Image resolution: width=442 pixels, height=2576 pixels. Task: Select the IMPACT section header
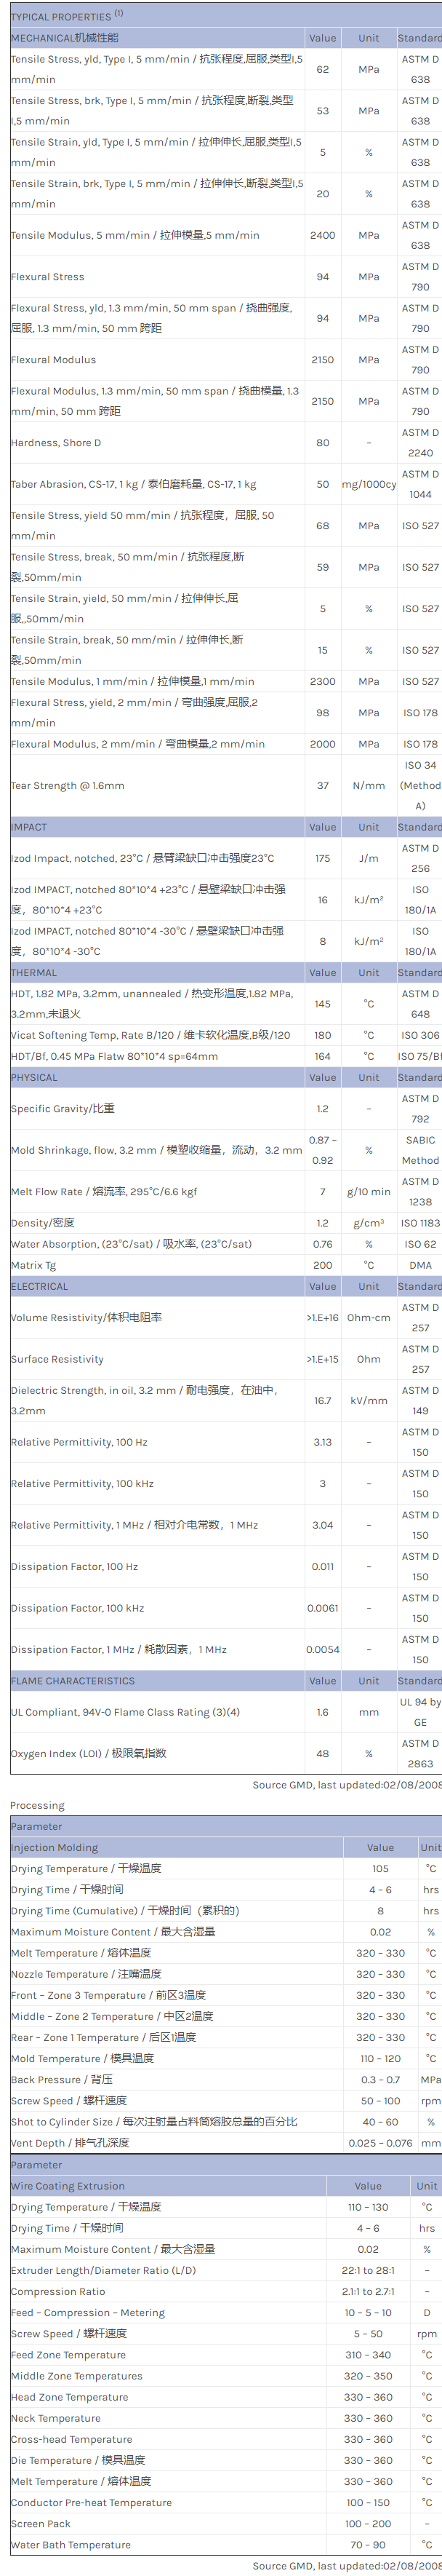coord(29,828)
